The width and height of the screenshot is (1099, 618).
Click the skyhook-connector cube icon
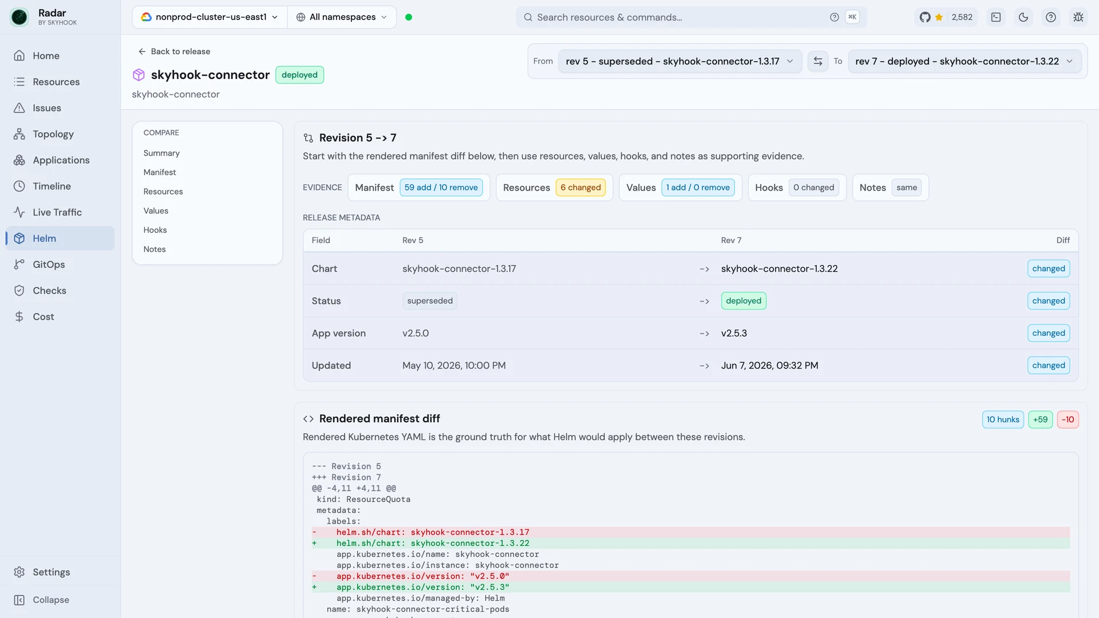(139, 75)
